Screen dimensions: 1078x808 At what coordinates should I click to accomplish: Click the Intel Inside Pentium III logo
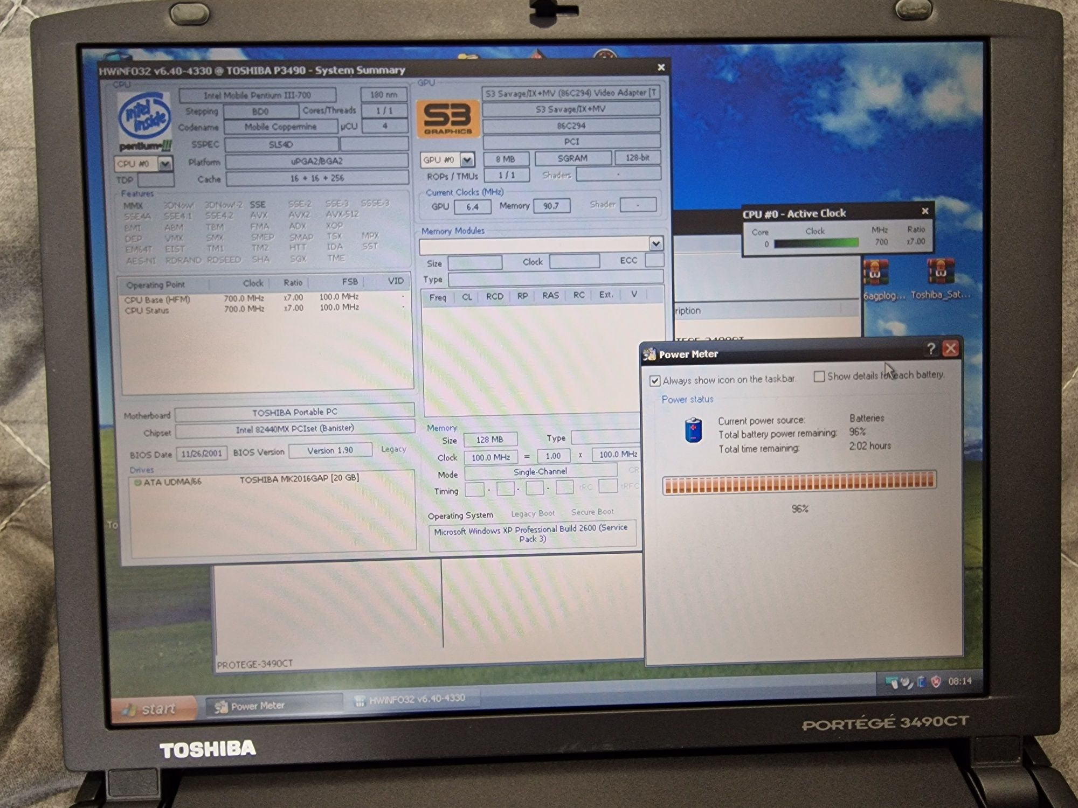tap(145, 122)
